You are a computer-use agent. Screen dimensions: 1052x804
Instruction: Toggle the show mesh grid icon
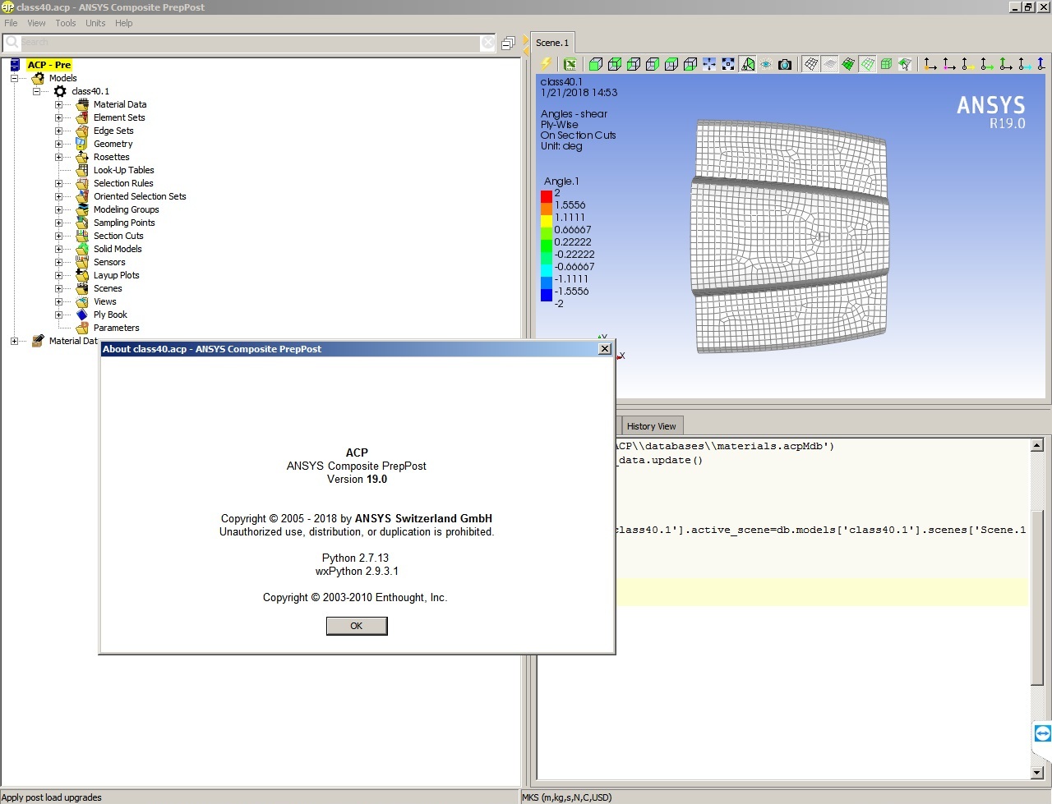click(811, 64)
